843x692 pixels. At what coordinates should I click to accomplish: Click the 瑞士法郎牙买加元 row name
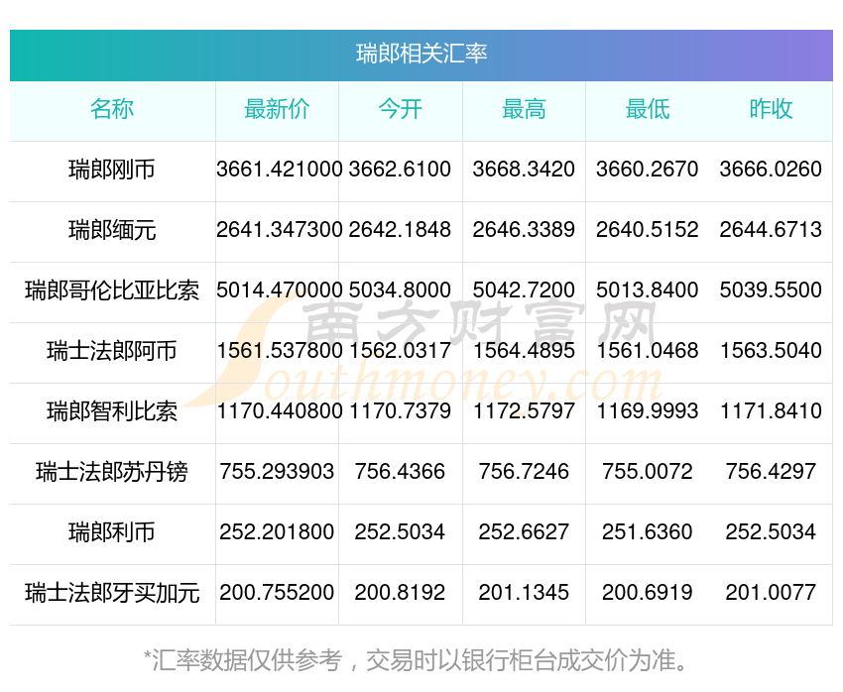[x=112, y=593]
